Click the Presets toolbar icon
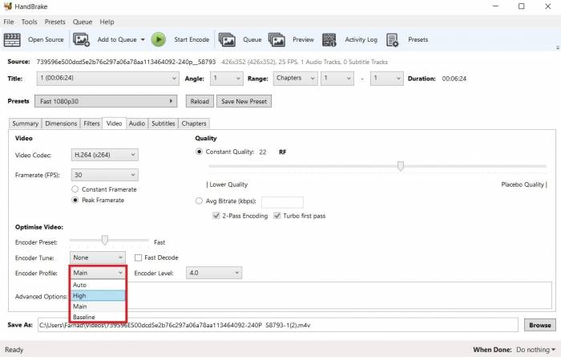Image resolution: width=561 pixels, height=357 pixels. click(x=393, y=39)
